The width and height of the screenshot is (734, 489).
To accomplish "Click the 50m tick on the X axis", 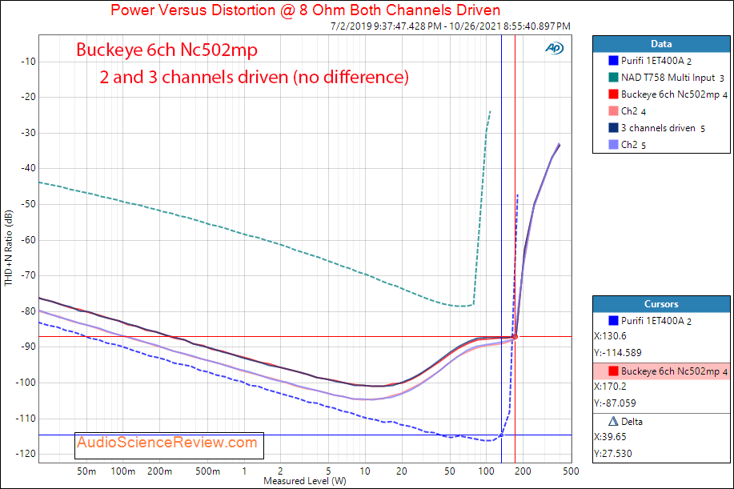I will click(x=86, y=471).
